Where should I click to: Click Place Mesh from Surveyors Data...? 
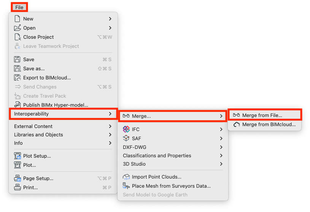[171, 186]
